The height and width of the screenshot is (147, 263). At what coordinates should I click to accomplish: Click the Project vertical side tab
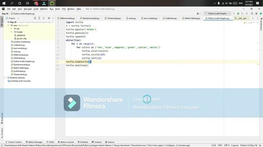(2, 21)
